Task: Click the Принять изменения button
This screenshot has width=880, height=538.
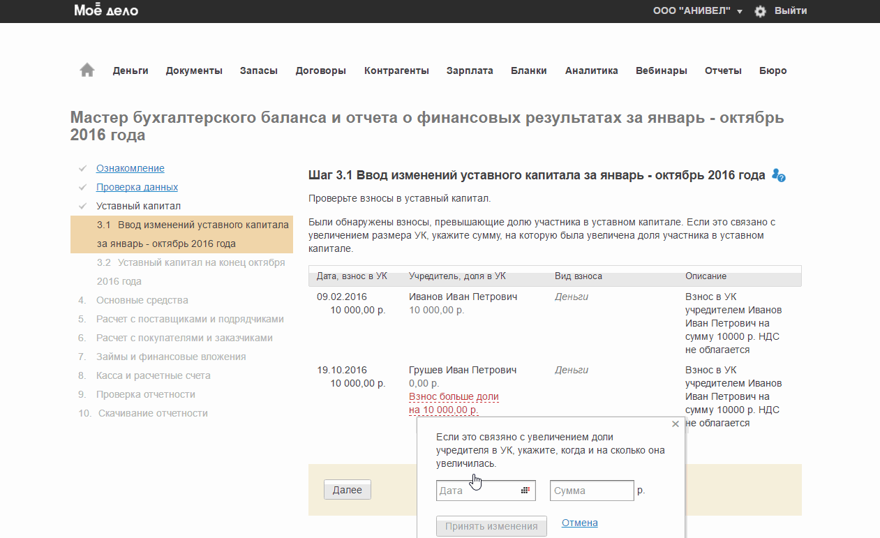Action: (x=491, y=526)
